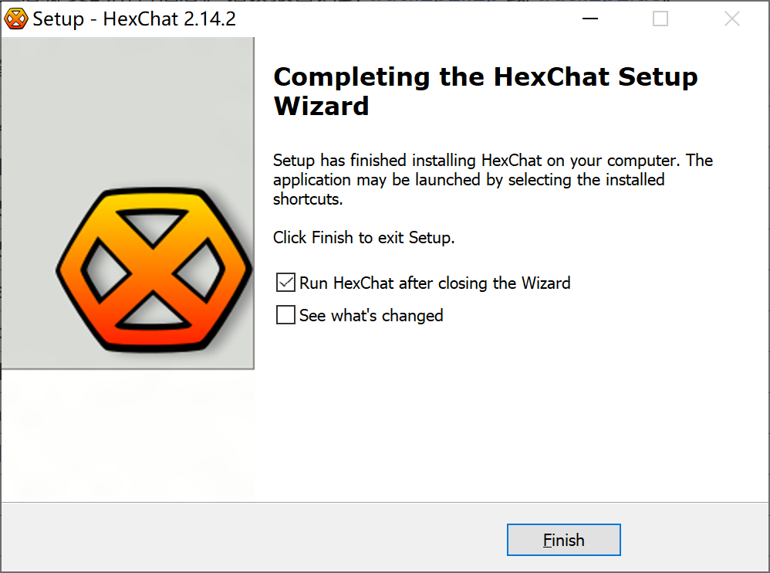Click the small HexChat icon in title bar

16,19
